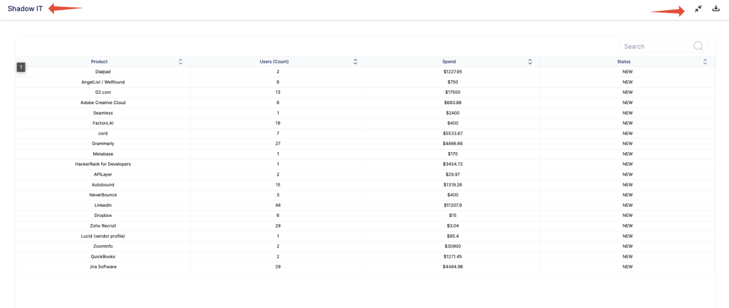Select the Jira Software product cell
This screenshot has width=729, height=308.
tap(103, 266)
